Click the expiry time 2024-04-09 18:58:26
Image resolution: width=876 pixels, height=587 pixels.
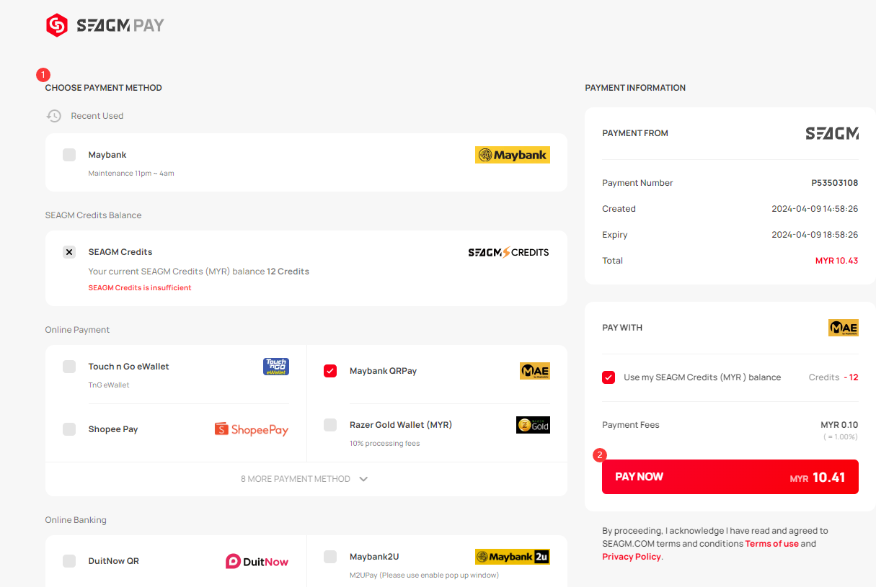[x=815, y=235]
